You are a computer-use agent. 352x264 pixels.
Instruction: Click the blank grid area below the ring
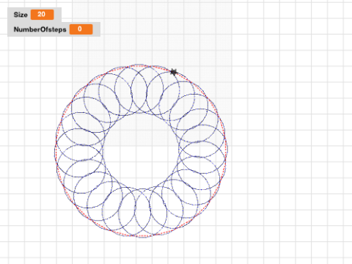coord(142,251)
